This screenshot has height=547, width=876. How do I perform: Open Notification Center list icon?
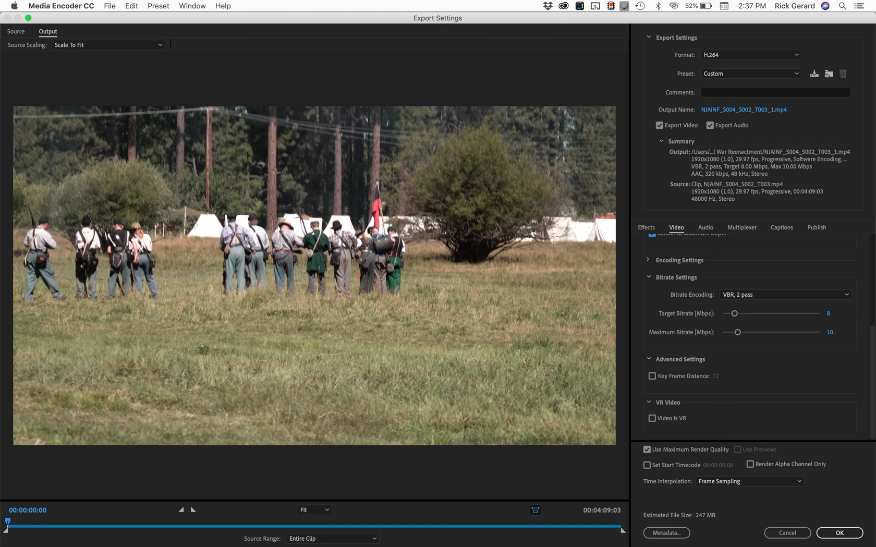859,6
